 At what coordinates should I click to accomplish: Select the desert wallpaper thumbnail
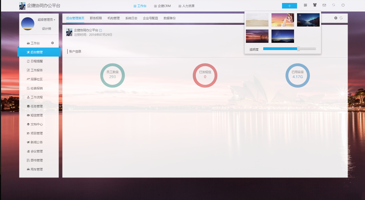[257, 20]
